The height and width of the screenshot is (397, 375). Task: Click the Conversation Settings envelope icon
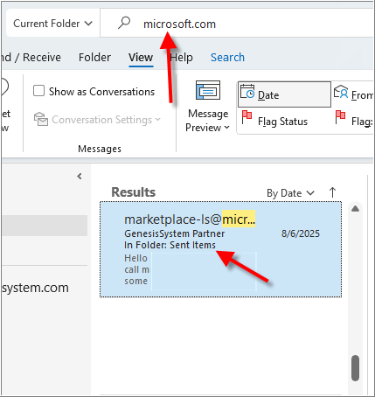click(41, 119)
